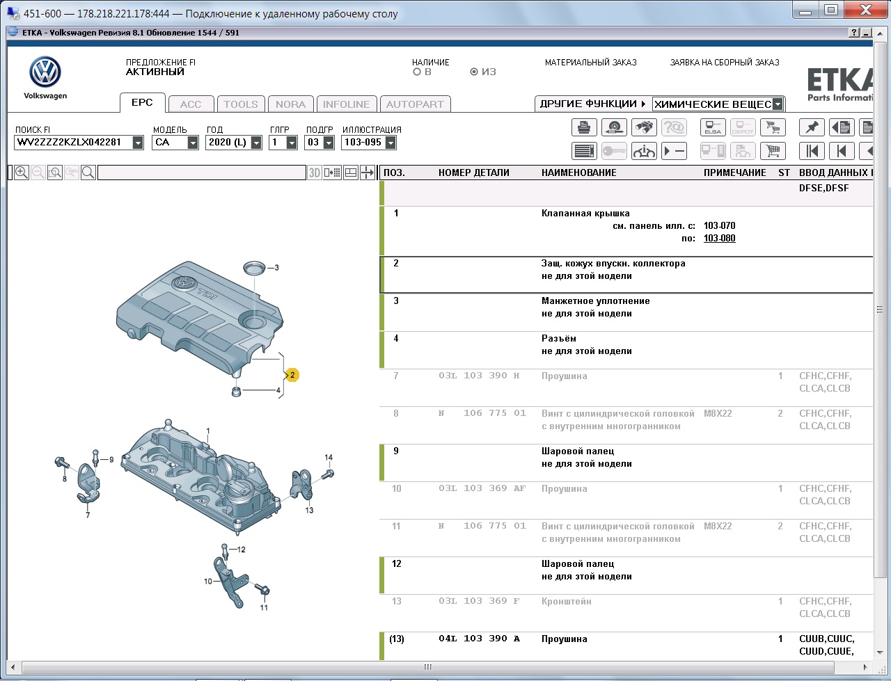Screen dimensions: 891x681
Task: Click the double shopping carts icon
Action: (x=772, y=127)
